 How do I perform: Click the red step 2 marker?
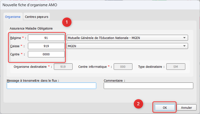pos(139,104)
